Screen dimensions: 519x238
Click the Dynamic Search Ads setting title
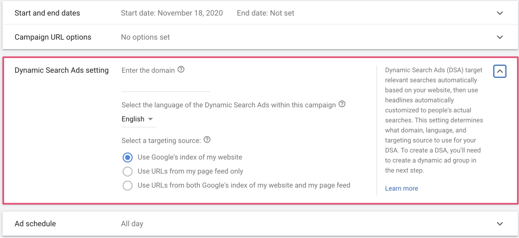(x=62, y=70)
